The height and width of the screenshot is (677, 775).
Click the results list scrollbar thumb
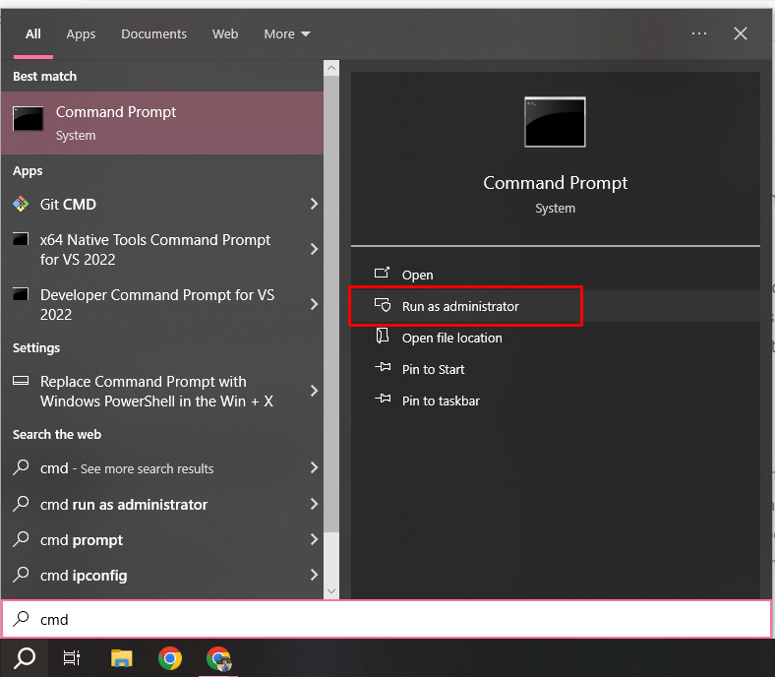331,304
